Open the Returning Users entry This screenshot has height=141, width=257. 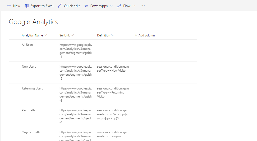tap(32, 88)
